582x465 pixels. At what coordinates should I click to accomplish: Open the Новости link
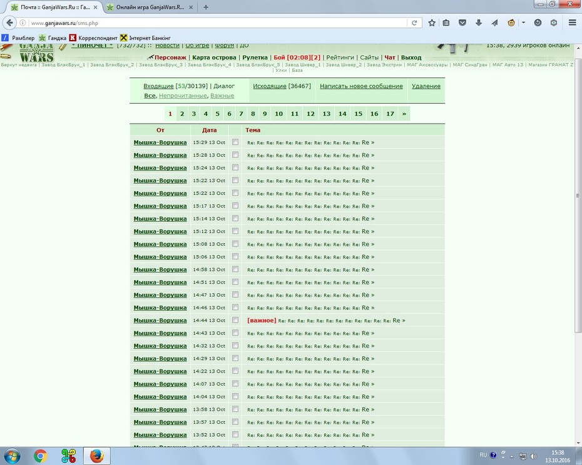point(167,46)
